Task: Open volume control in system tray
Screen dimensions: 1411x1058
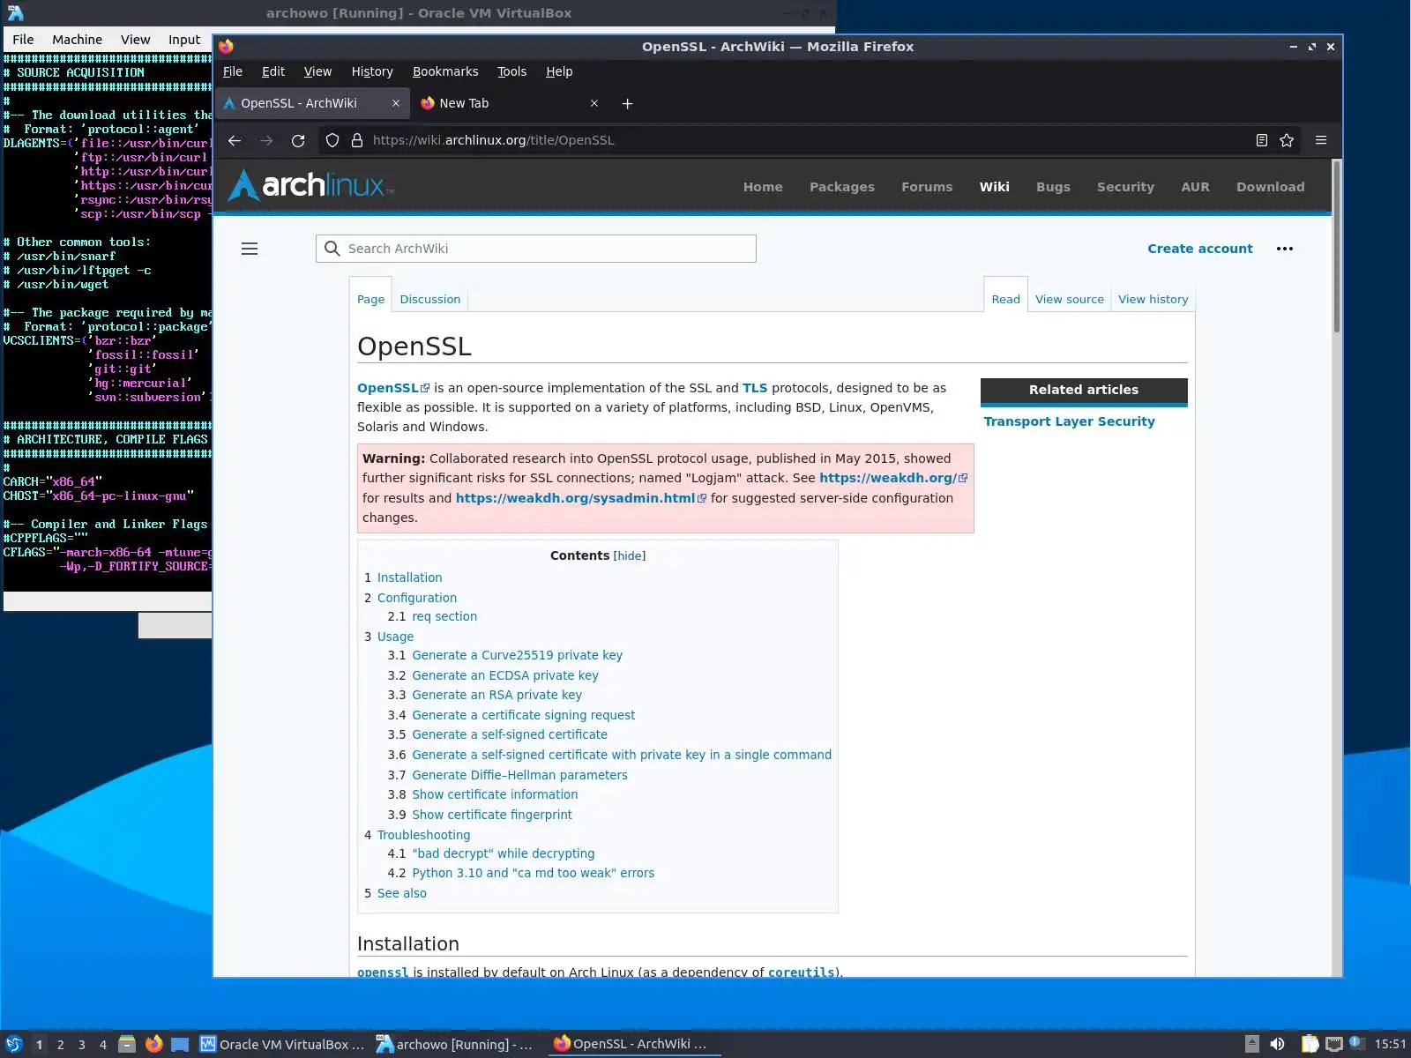Action: [1277, 1044]
